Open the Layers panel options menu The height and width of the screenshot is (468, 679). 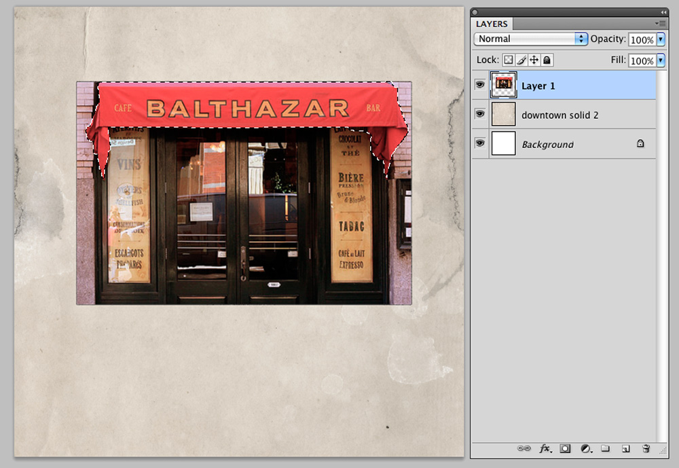[x=660, y=23]
